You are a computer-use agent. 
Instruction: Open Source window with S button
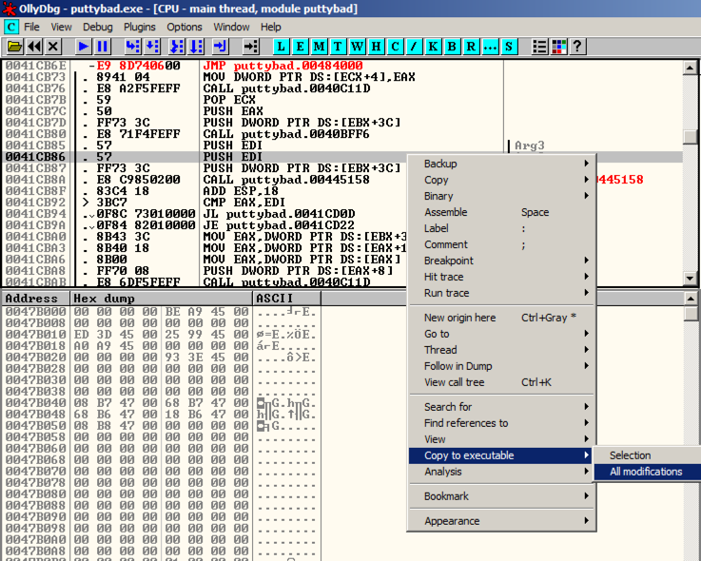click(509, 47)
